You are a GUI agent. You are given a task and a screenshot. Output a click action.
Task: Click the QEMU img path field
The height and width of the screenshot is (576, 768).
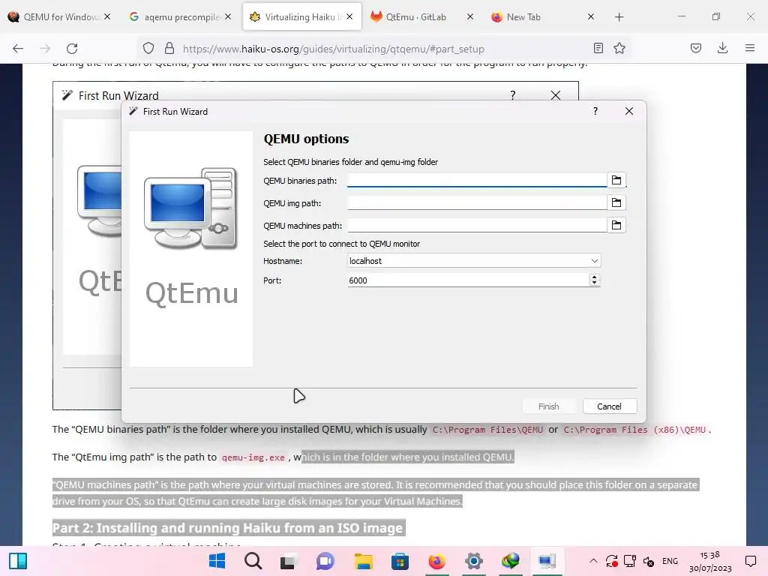tap(477, 202)
